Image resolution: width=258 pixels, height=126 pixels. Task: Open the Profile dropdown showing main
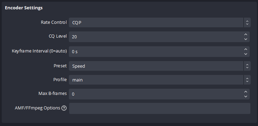point(159,80)
